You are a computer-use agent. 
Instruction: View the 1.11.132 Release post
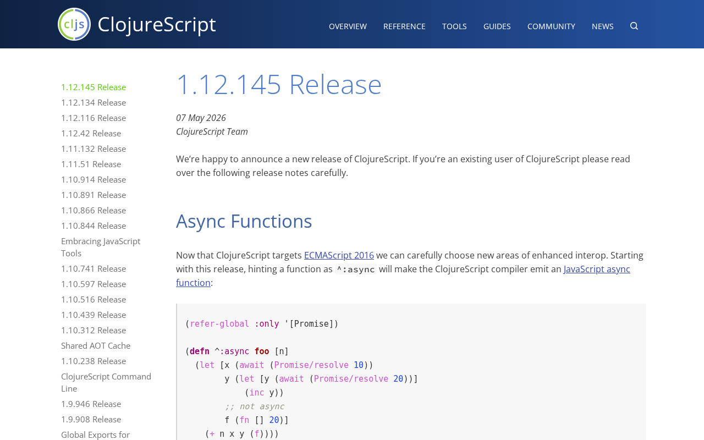point(94,148)
